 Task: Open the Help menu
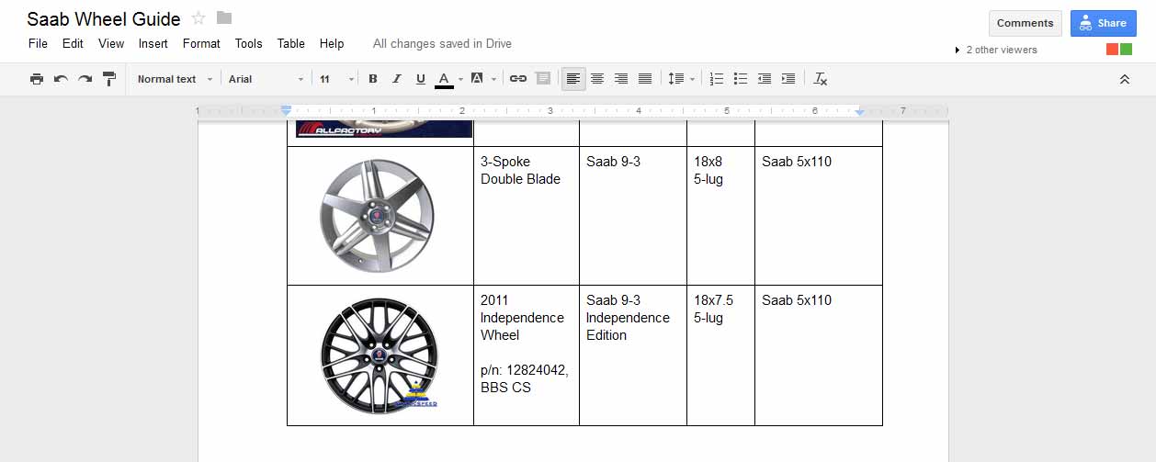point(332,43)
